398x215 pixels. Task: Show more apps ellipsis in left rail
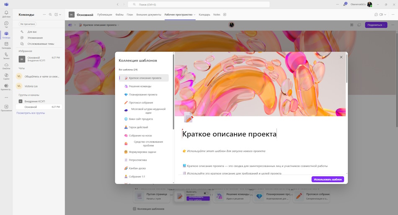[x=6, y=97]
